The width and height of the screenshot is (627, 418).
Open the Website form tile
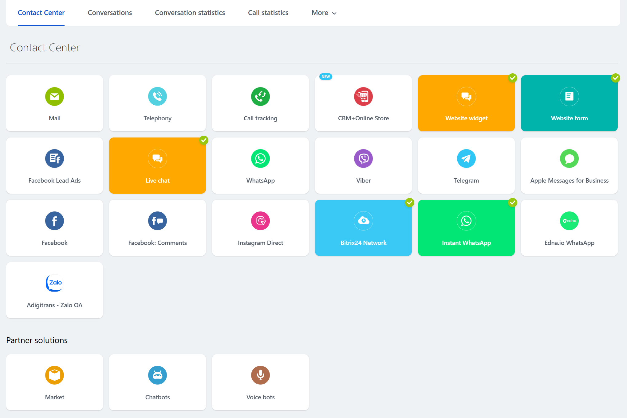click(569, 103)
